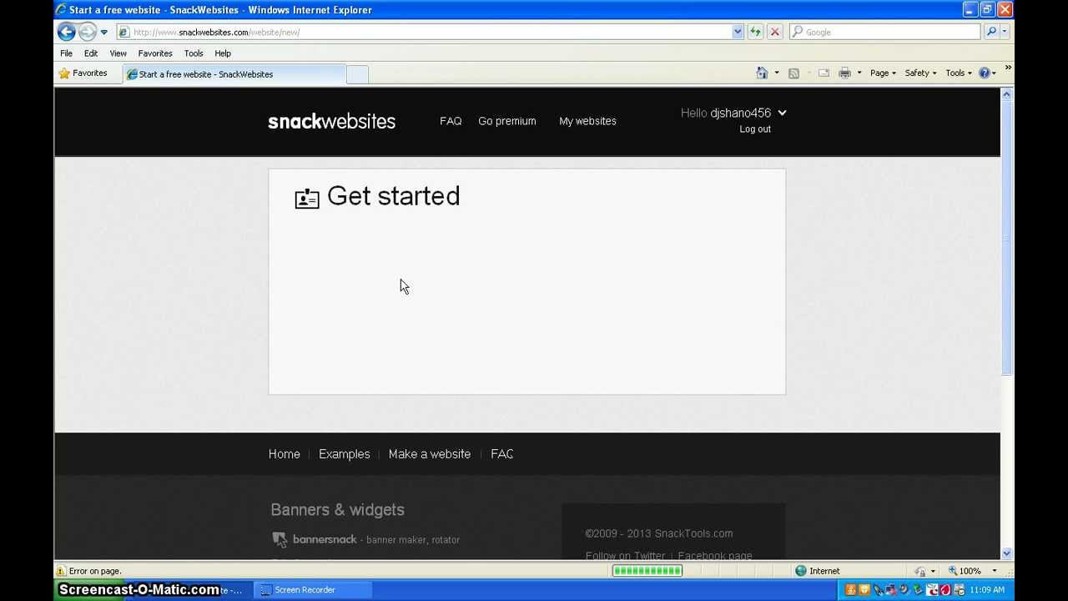
Task: Click the first orange system tray icon
Action: point(851,590)
